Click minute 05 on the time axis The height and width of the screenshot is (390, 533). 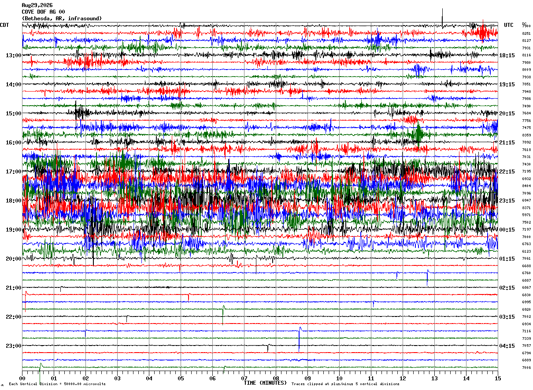[181, 378]
